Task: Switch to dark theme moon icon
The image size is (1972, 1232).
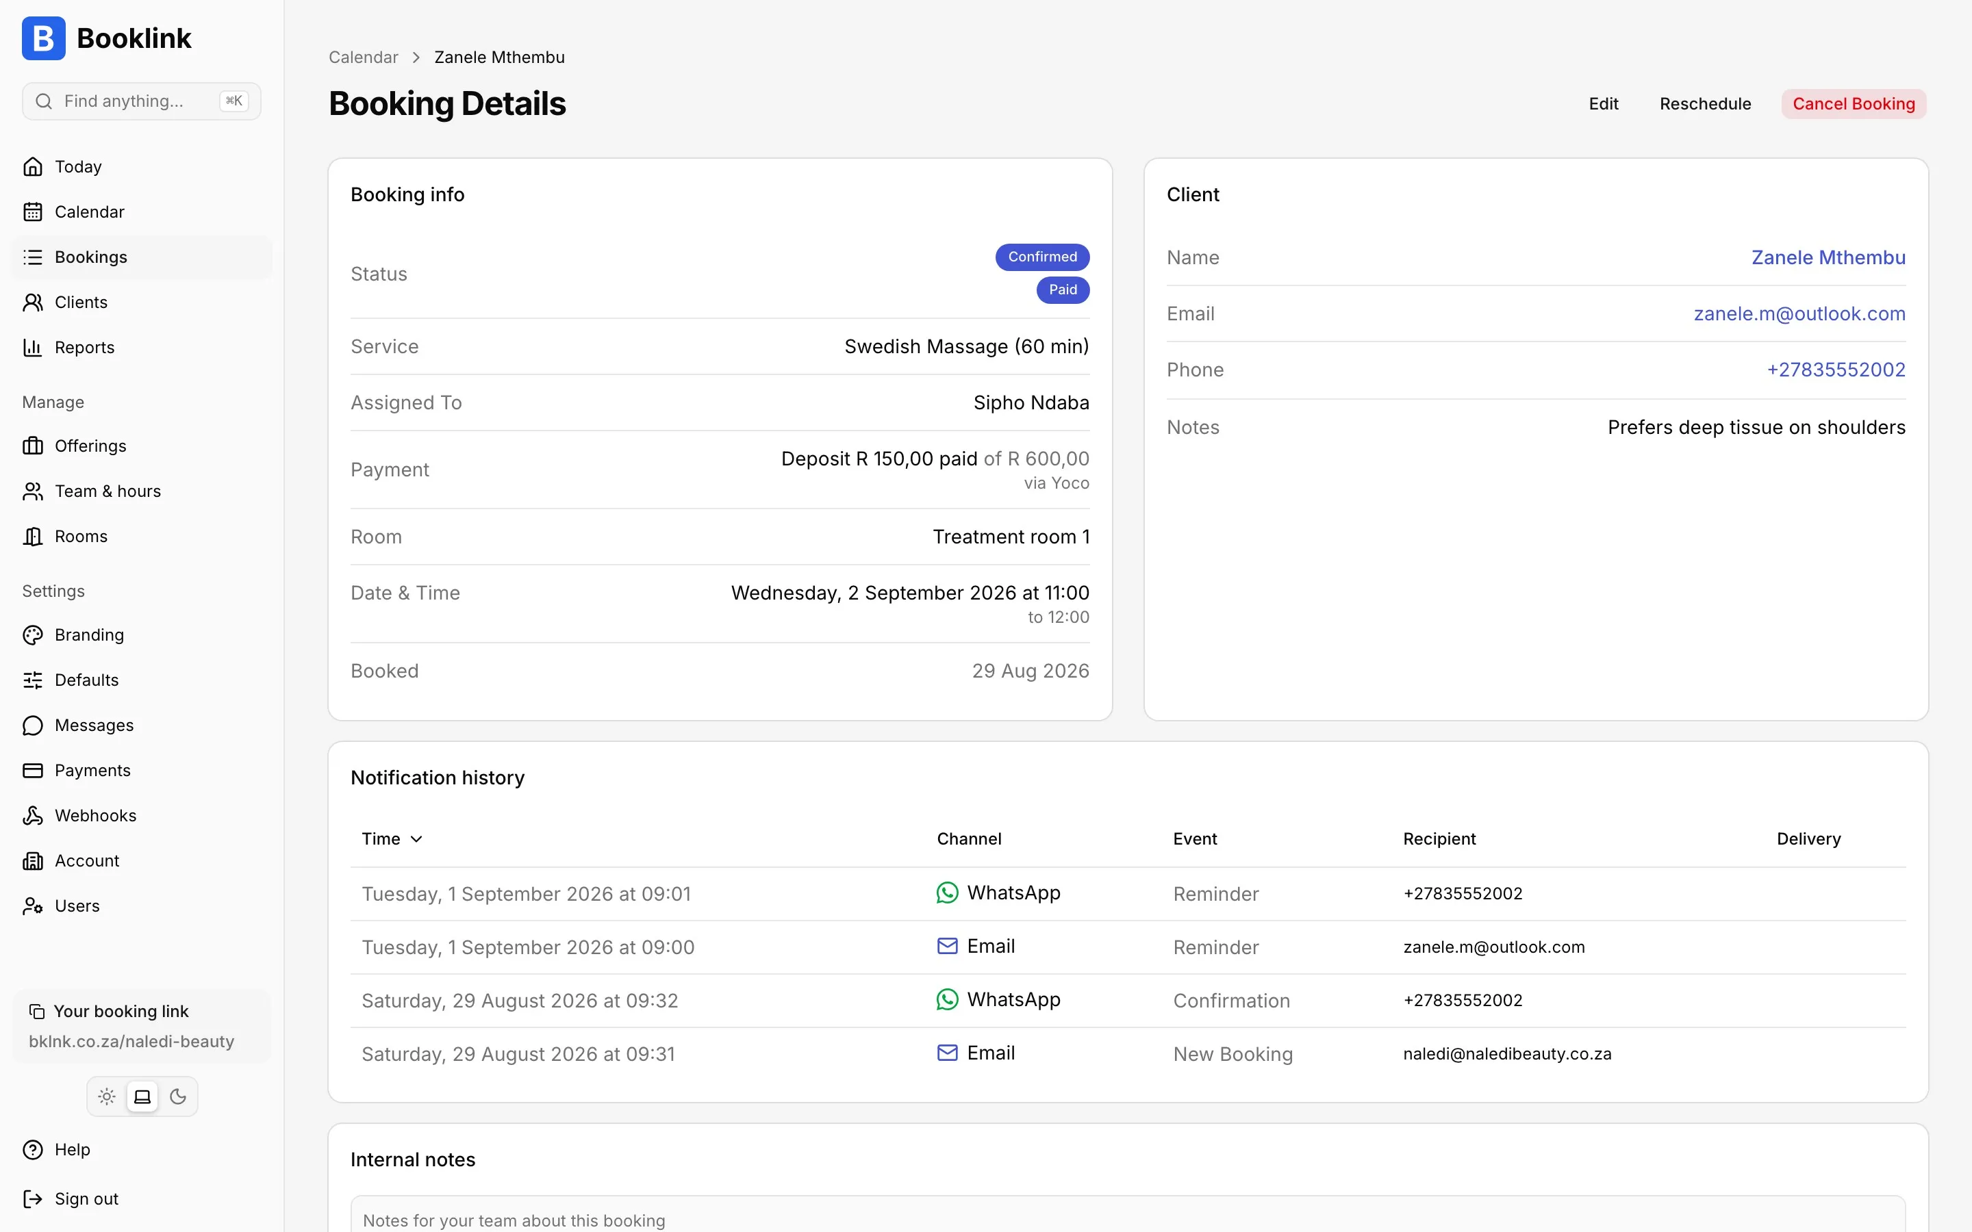Action: (179, 1098)
